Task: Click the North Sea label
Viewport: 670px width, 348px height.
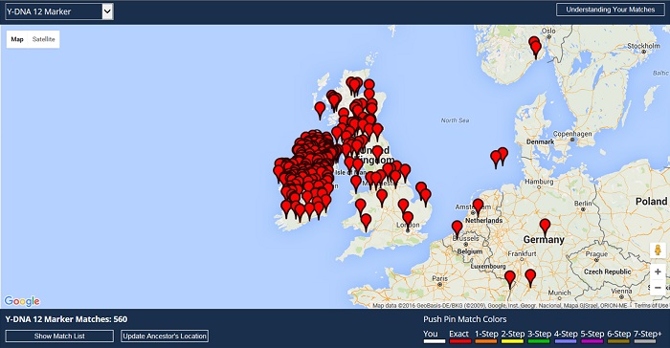Action: pos(455,120)
